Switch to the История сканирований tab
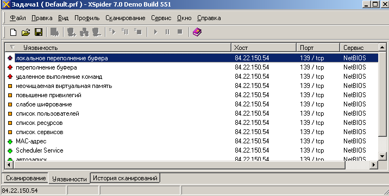Screen dimensions: 389x196 (x=125, y=178)
